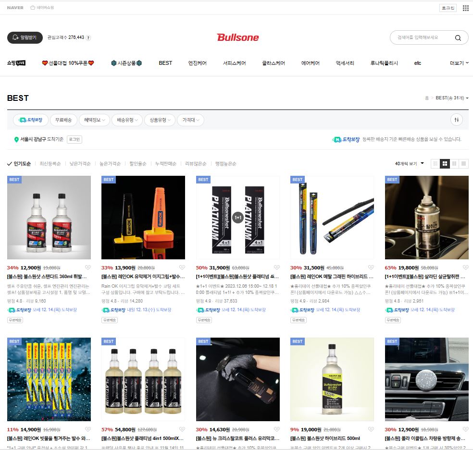Click the 로그인 button beside 도착기준
Screen dimensions: 473x450
point(74,139)
